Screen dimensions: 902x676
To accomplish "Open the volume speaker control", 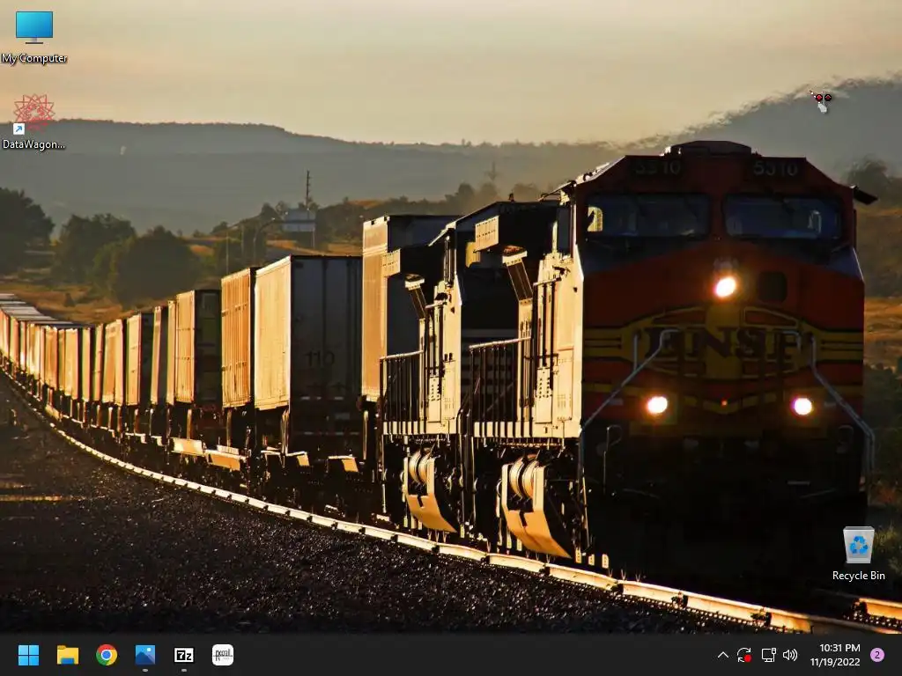I will coord(790,655).
